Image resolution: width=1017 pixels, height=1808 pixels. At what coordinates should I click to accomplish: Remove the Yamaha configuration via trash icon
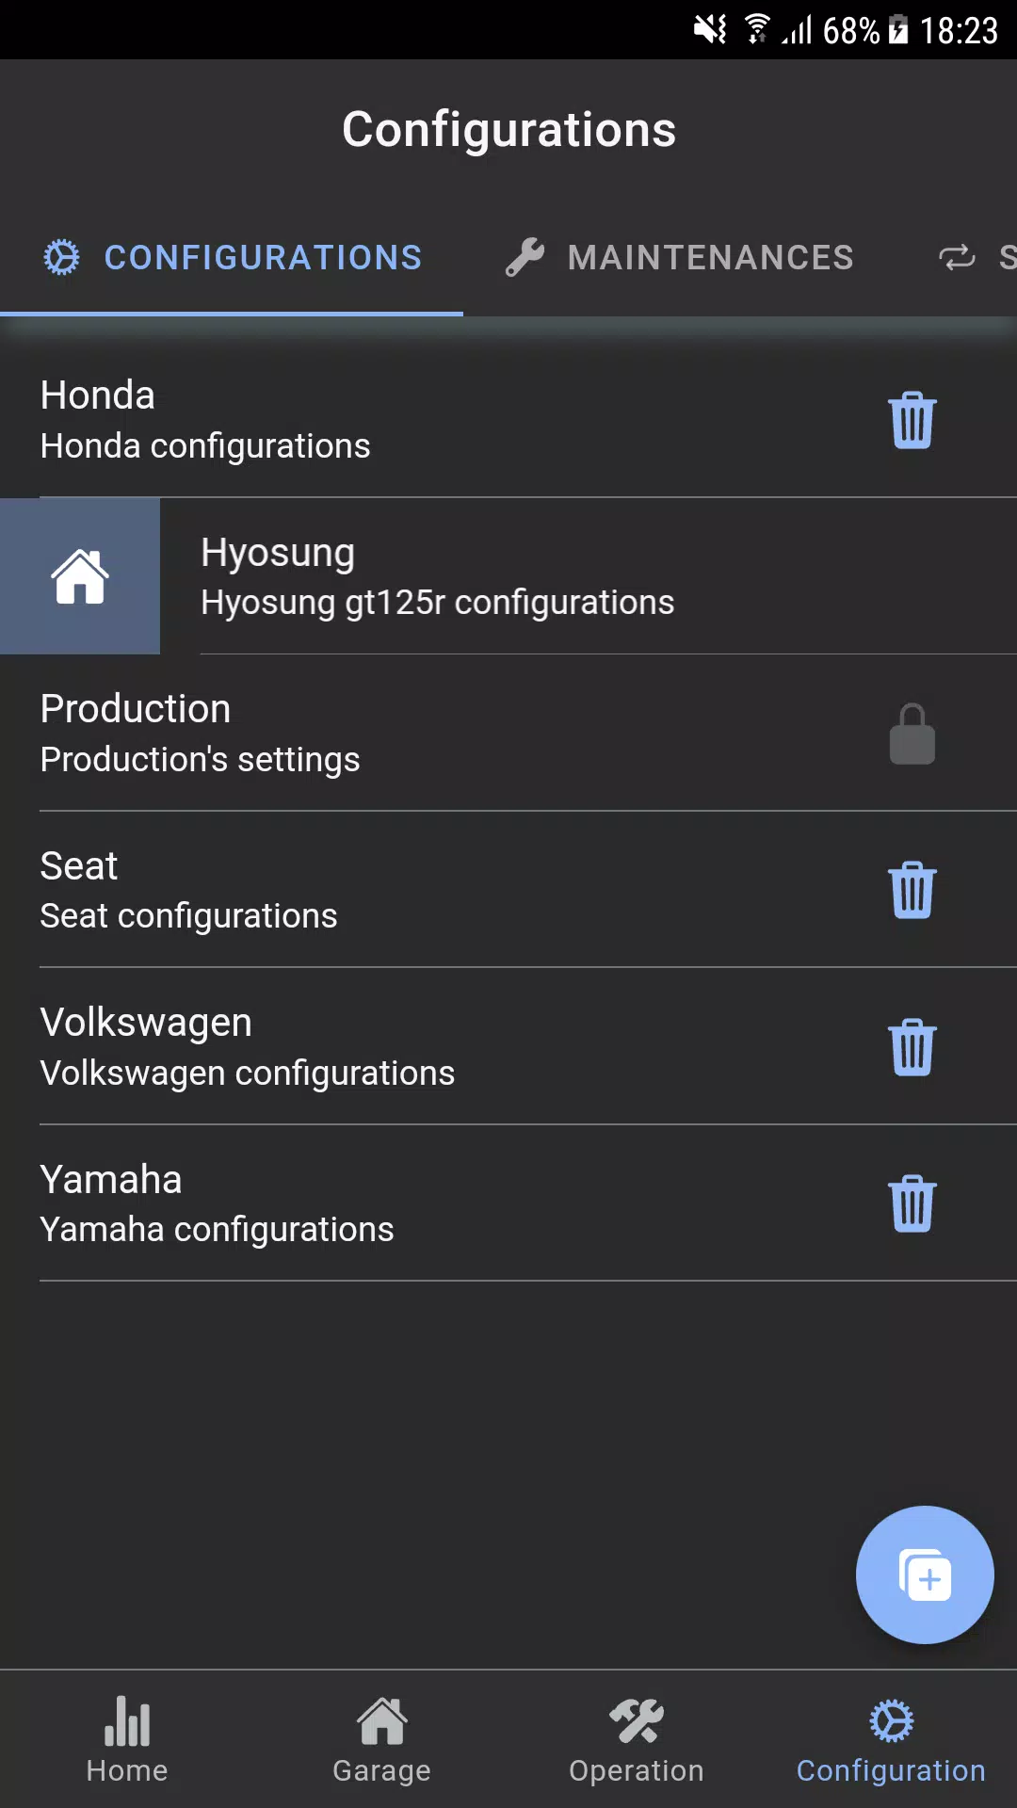point(912,1203)
